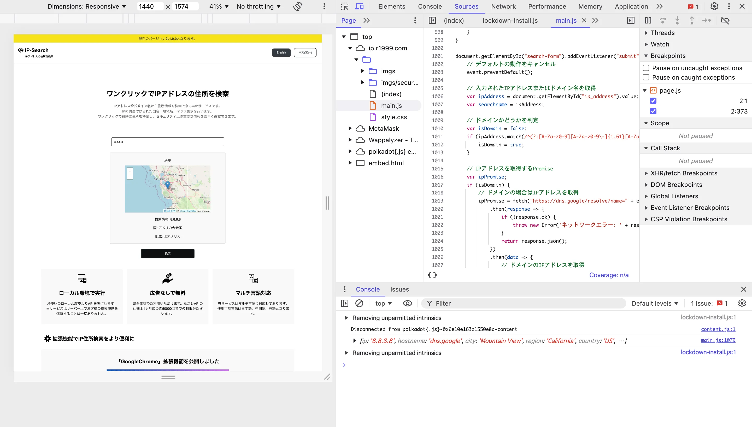Enable Pause on uncaught exceptions

(646, 68)
